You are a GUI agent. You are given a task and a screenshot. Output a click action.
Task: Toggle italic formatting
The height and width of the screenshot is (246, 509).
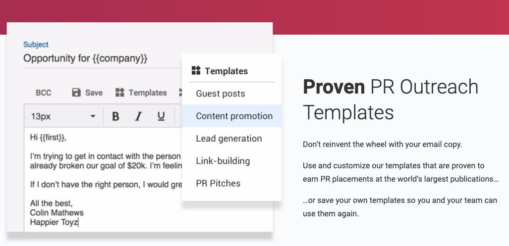click(138, 116)
